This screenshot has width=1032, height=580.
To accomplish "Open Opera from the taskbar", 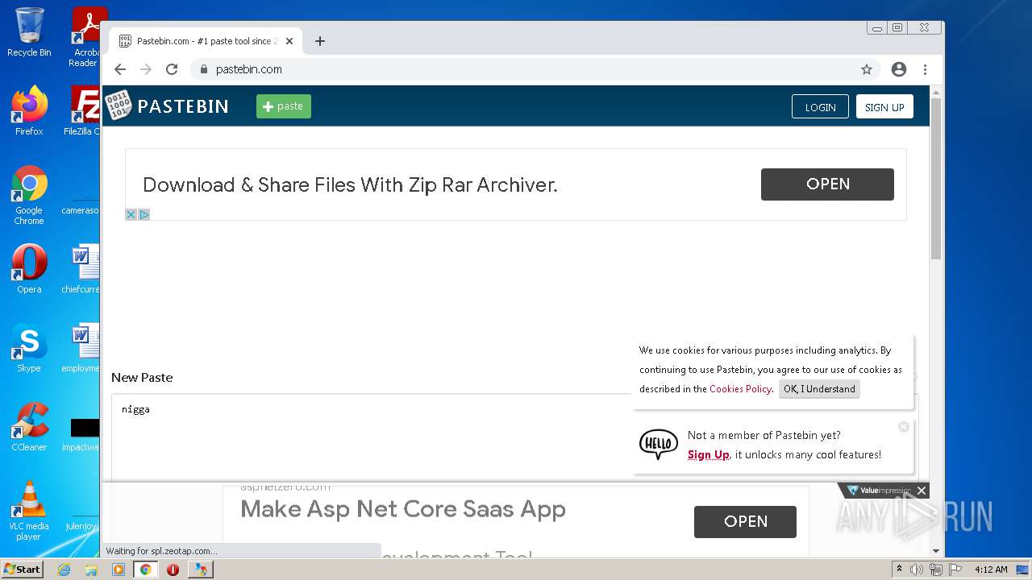I will [173, 570].
